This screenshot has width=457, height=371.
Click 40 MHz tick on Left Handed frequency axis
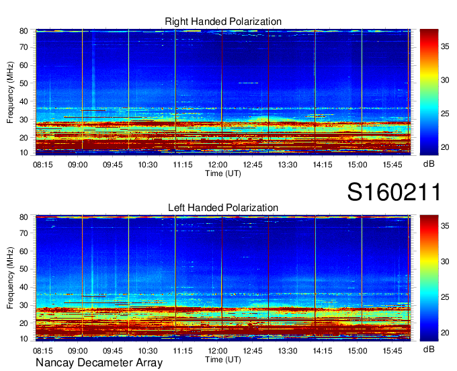pyautogui.click(x=24, y=287)
